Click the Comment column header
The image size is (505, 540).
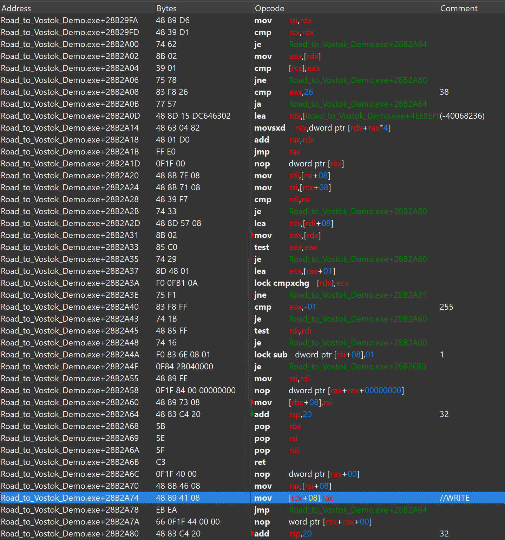pos(459,8)
